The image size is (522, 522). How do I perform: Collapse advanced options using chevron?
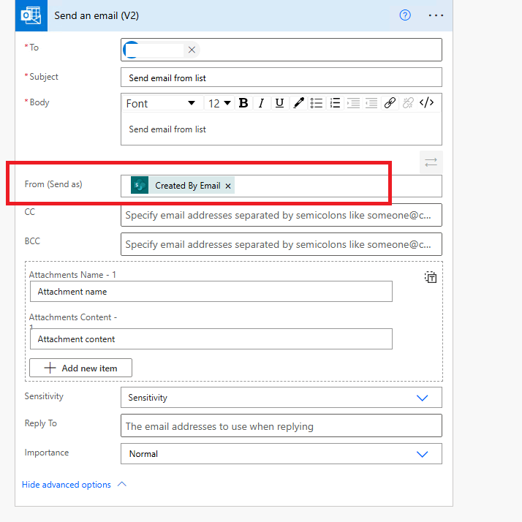tap(122, 484)
